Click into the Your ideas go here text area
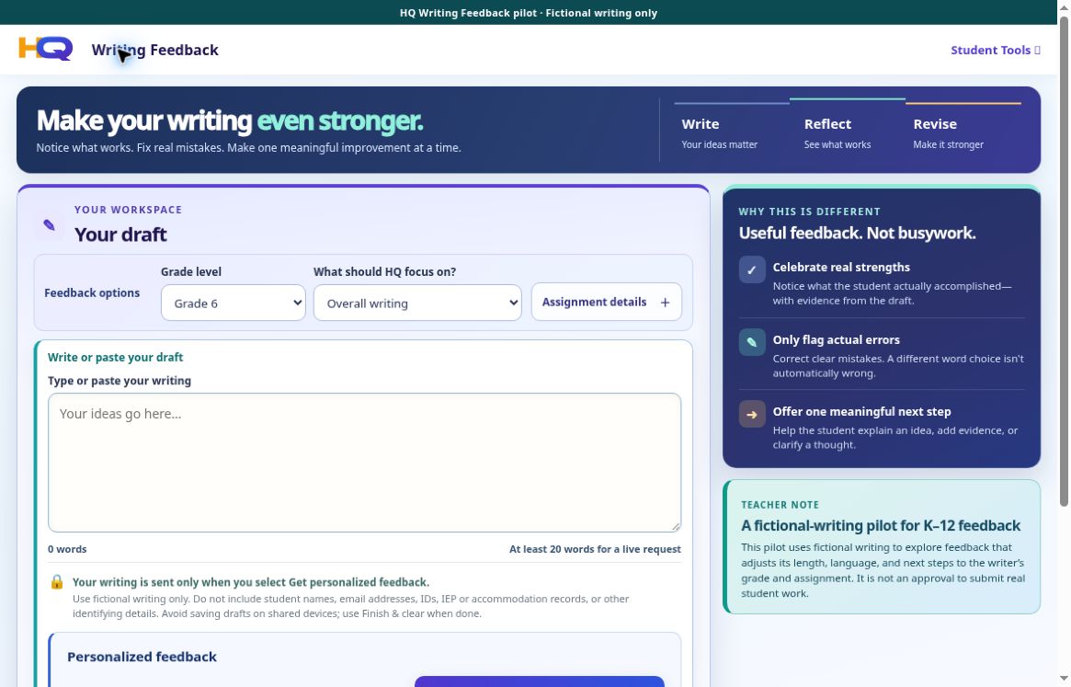This screenshot has height=687, width=1071. click(364, 463)
